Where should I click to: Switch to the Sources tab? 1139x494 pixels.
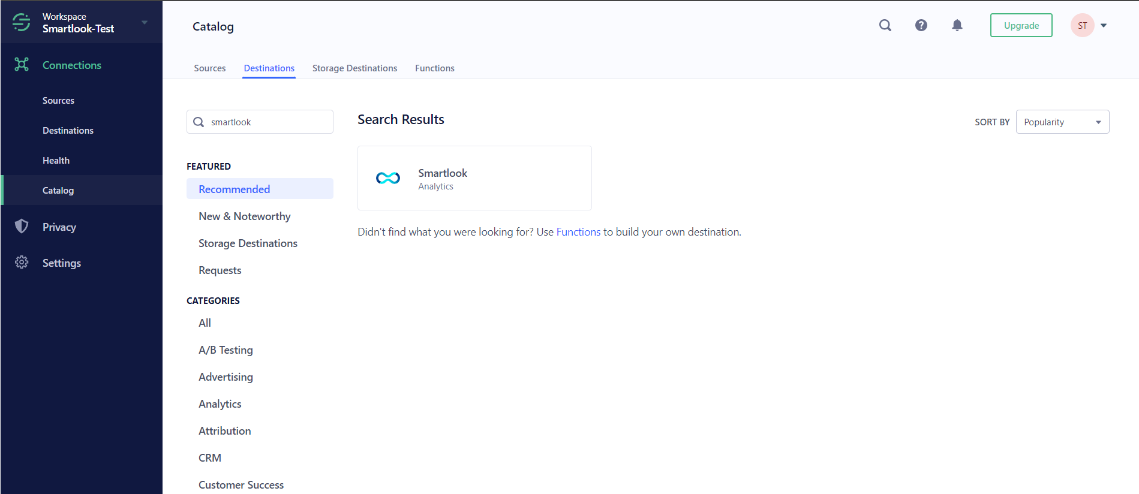210,68
